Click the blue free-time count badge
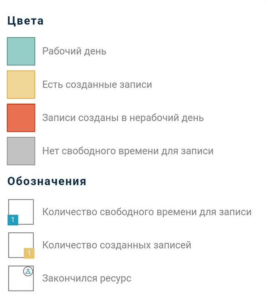The image size is (266, 301). (13, 220)
